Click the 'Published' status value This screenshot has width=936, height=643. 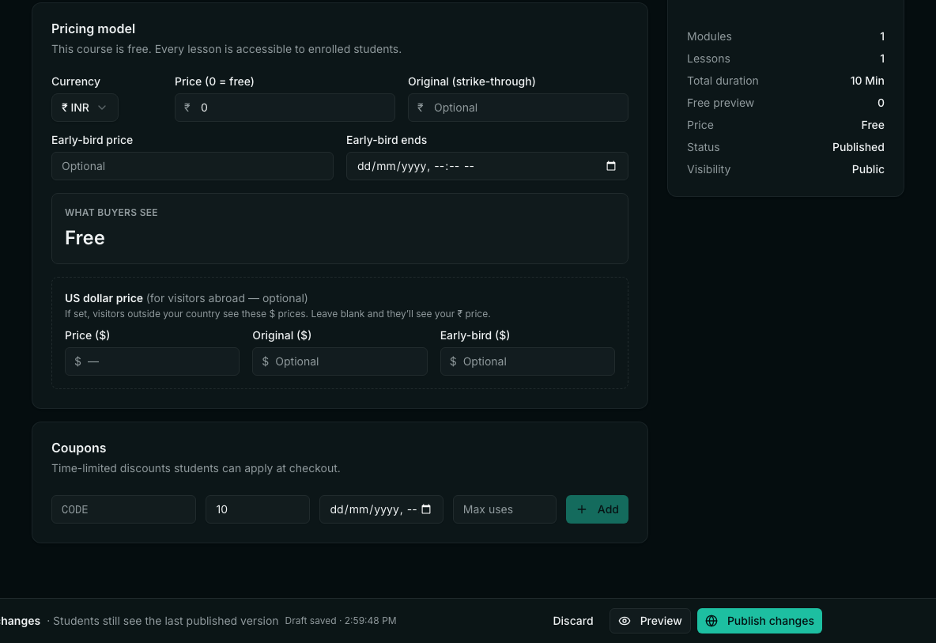859,147
